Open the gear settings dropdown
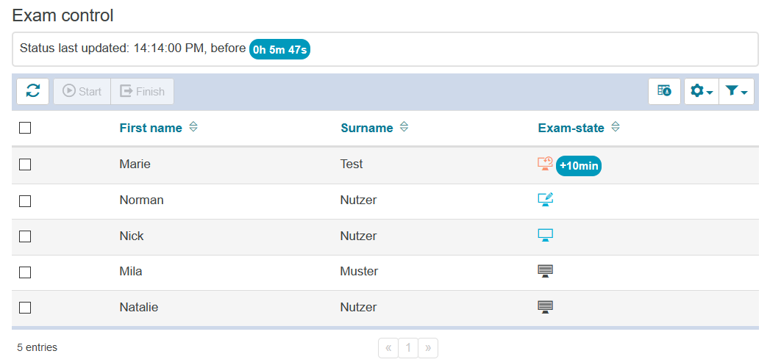 coord(702,91)
